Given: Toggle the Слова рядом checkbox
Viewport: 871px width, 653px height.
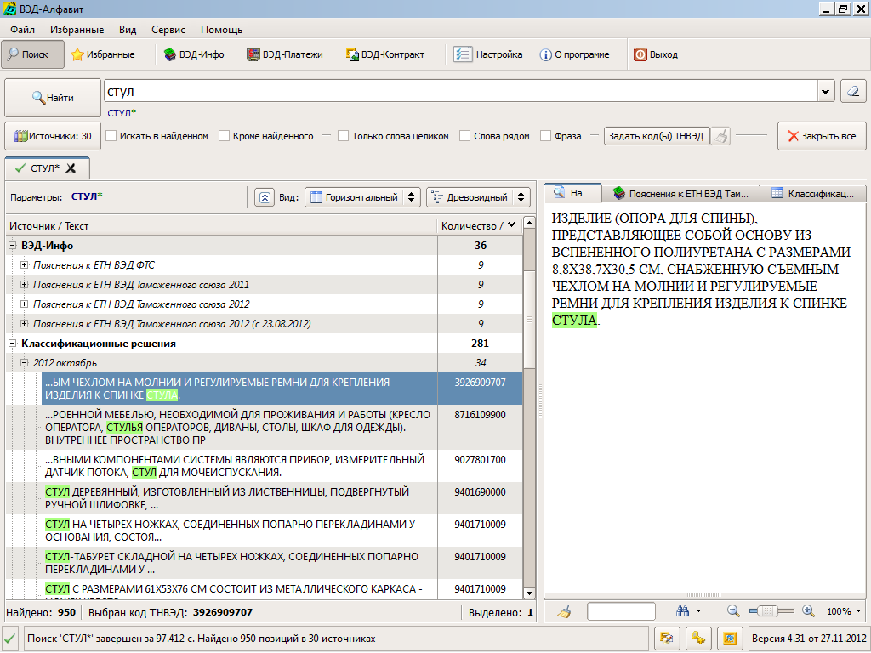Looking at the screenshot, I should [465, 136].
